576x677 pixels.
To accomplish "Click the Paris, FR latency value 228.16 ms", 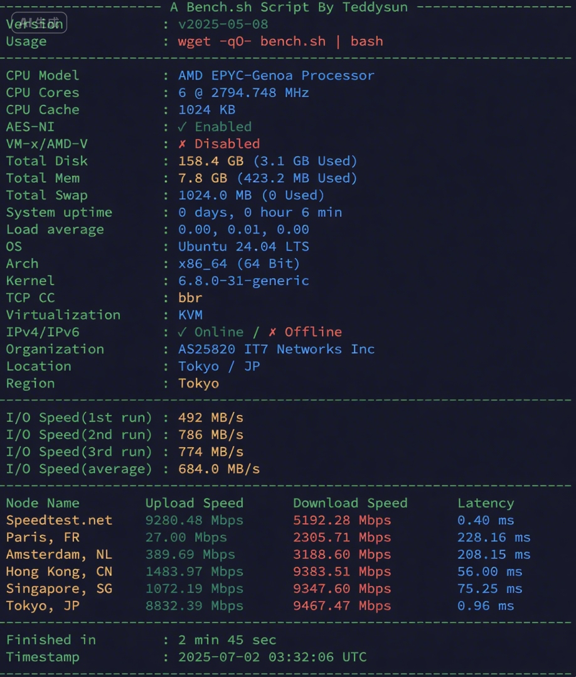I will point(494,538).
